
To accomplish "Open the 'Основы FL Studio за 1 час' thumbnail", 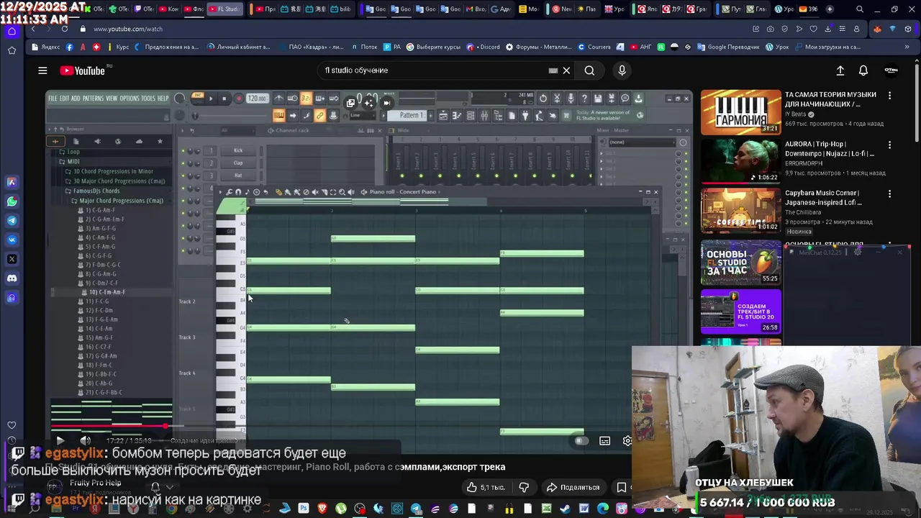I will click(740, 263).
